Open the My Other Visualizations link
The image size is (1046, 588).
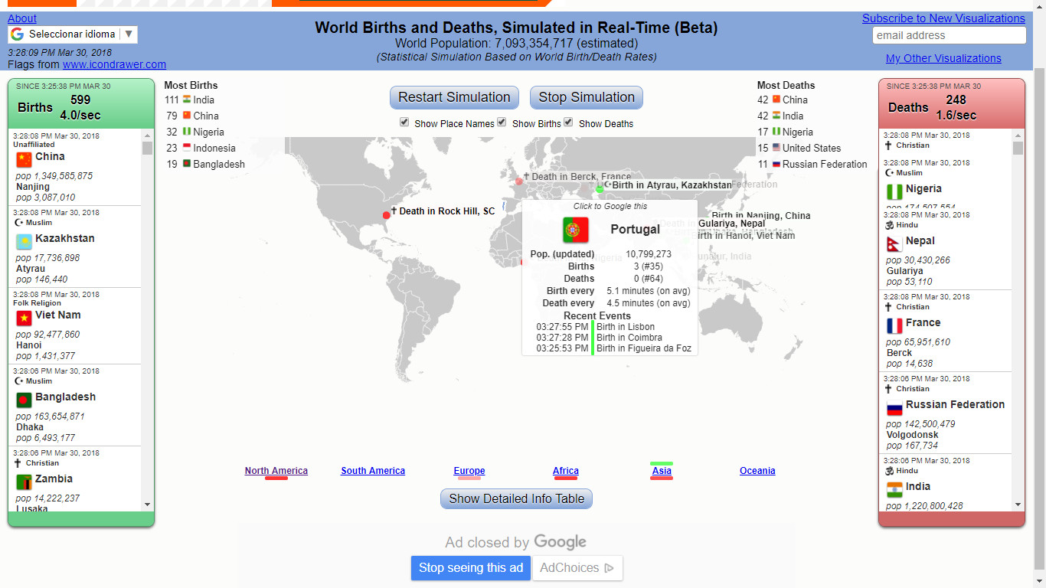click(943, 58)
